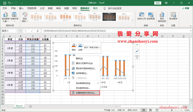Open the Fill color dropdown arrow

click(76, 45)
